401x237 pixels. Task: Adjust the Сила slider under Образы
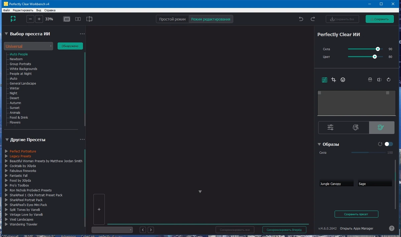[368, 152]
